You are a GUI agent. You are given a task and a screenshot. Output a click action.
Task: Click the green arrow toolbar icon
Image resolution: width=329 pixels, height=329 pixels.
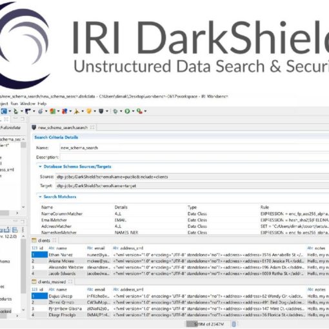(15, 111)
